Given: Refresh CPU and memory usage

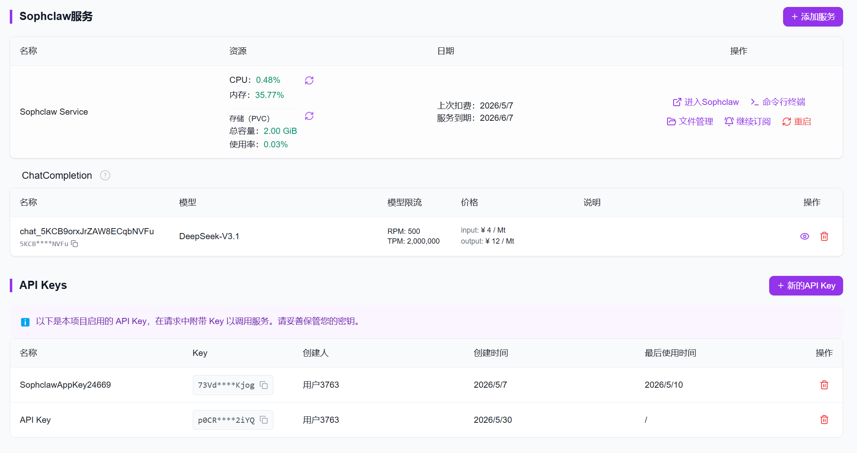Looking at the screenshot, I should 309,80.
